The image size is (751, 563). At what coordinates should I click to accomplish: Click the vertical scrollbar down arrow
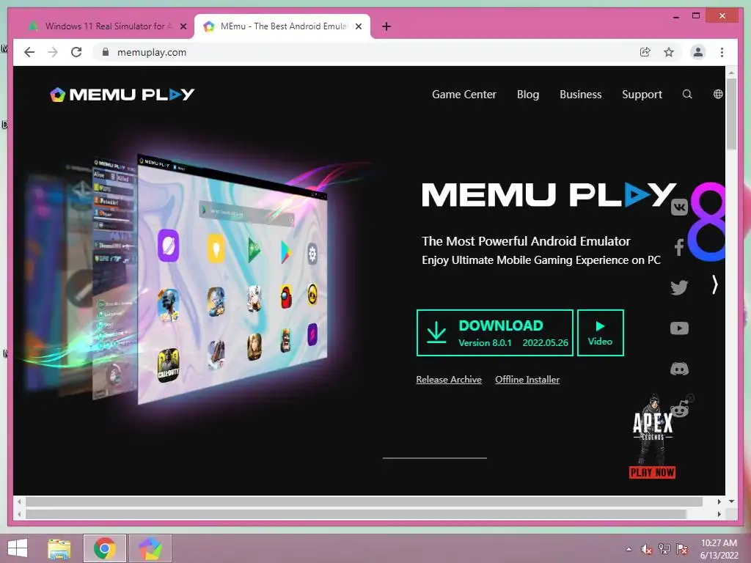point(731,501)
